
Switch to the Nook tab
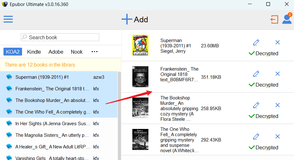pos(77,52)
